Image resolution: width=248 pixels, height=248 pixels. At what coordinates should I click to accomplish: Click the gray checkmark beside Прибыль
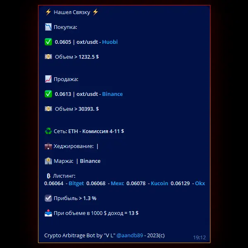click(48, 198)
